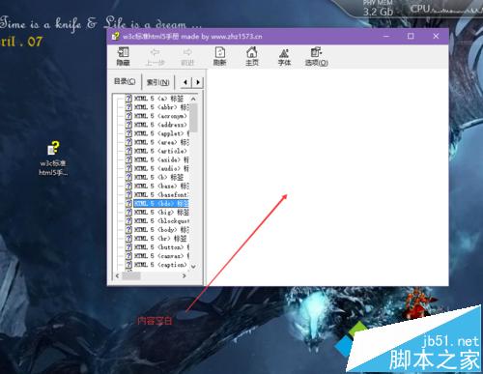Open the 选项(O) options toolbar menu
This screenshot has height=374, width=483.
click(x=317, y=56)
